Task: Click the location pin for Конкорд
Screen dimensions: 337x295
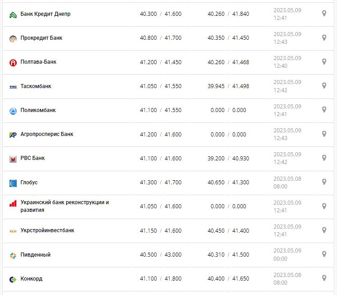Action: point(324,278)
